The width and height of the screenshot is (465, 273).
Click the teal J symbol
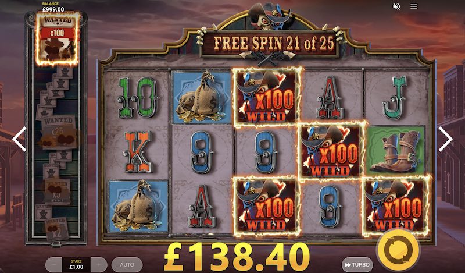[x=395, y=98]
